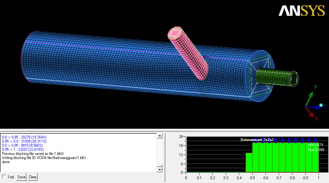
Task: Clear the message log
Action: click(33, 177)
